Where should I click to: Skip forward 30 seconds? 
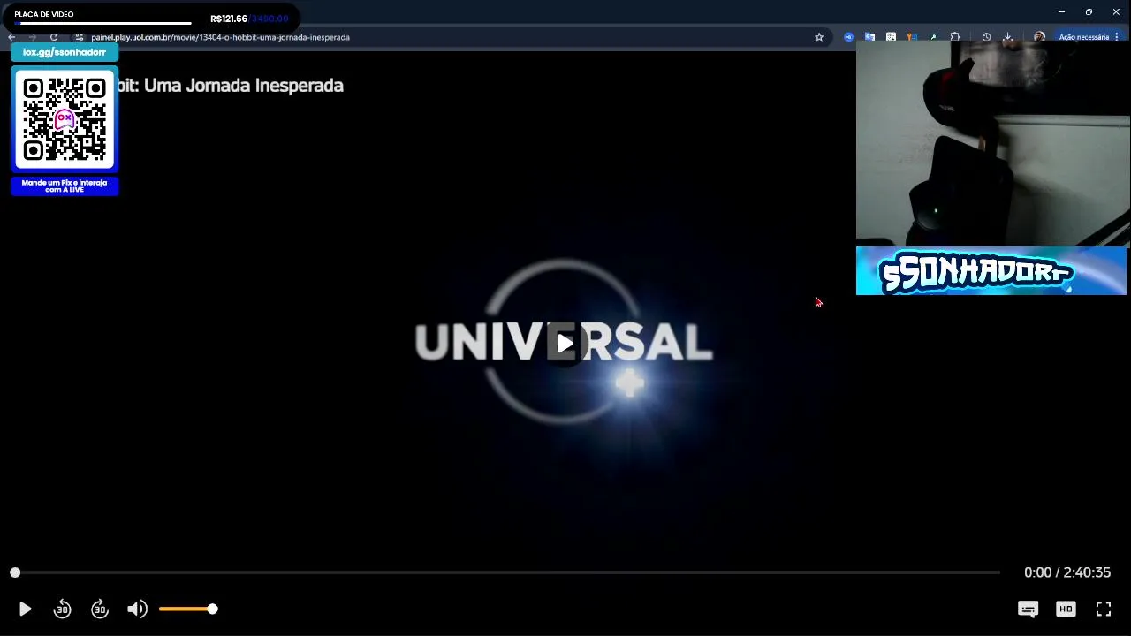tap(100, 609)
